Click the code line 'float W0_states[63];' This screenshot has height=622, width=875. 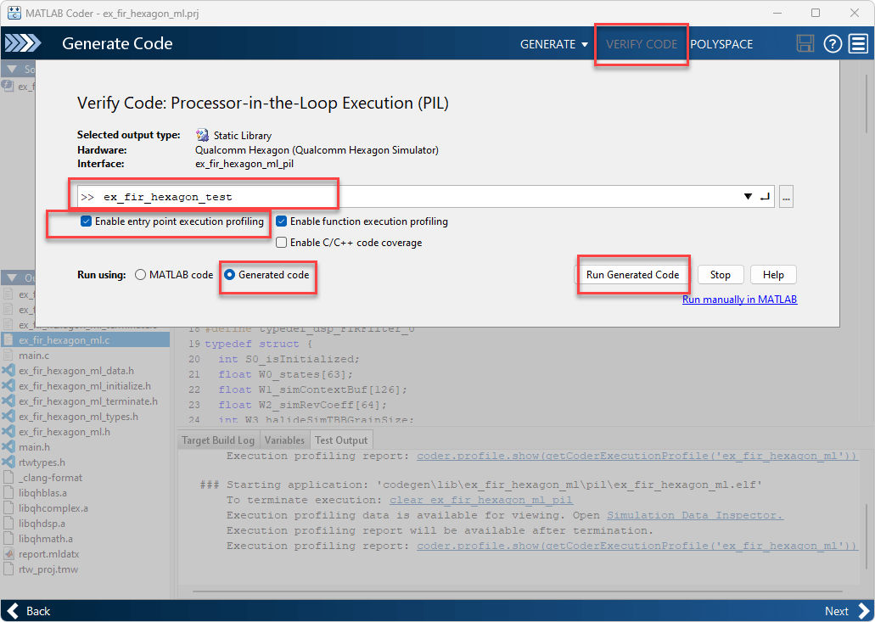pos(285,374)
